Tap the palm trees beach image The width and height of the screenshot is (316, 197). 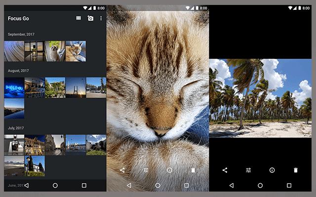(x=260, y=98)
